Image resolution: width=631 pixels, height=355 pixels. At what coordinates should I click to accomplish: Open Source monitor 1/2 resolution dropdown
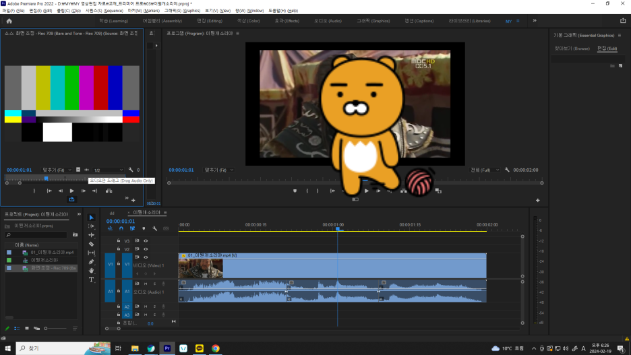109,170
